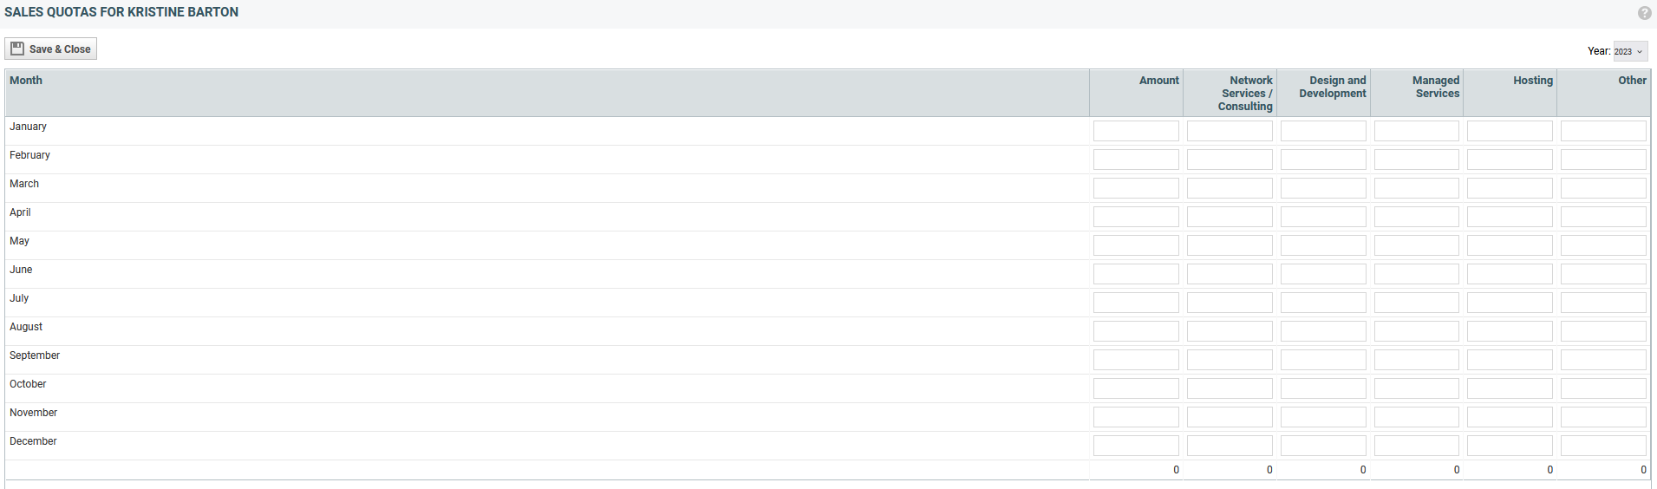Open the Year 2023 dropdown
Image resolution: width=1657 pixels, height=489 pixels.
click(1629, 51)
